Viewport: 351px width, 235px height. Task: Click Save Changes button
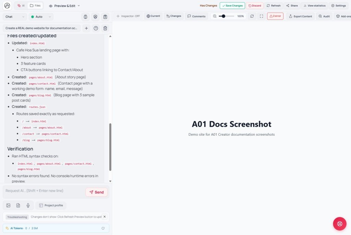point(232,5)
